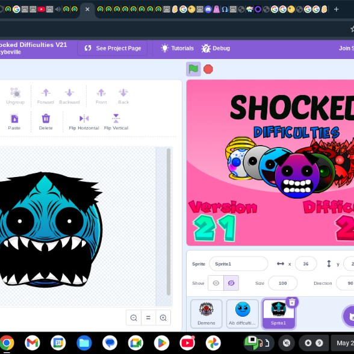The width and height of the screenshot is (354, 354).
Task: Open the Tutorials menu item
Action: coord(177,48)
